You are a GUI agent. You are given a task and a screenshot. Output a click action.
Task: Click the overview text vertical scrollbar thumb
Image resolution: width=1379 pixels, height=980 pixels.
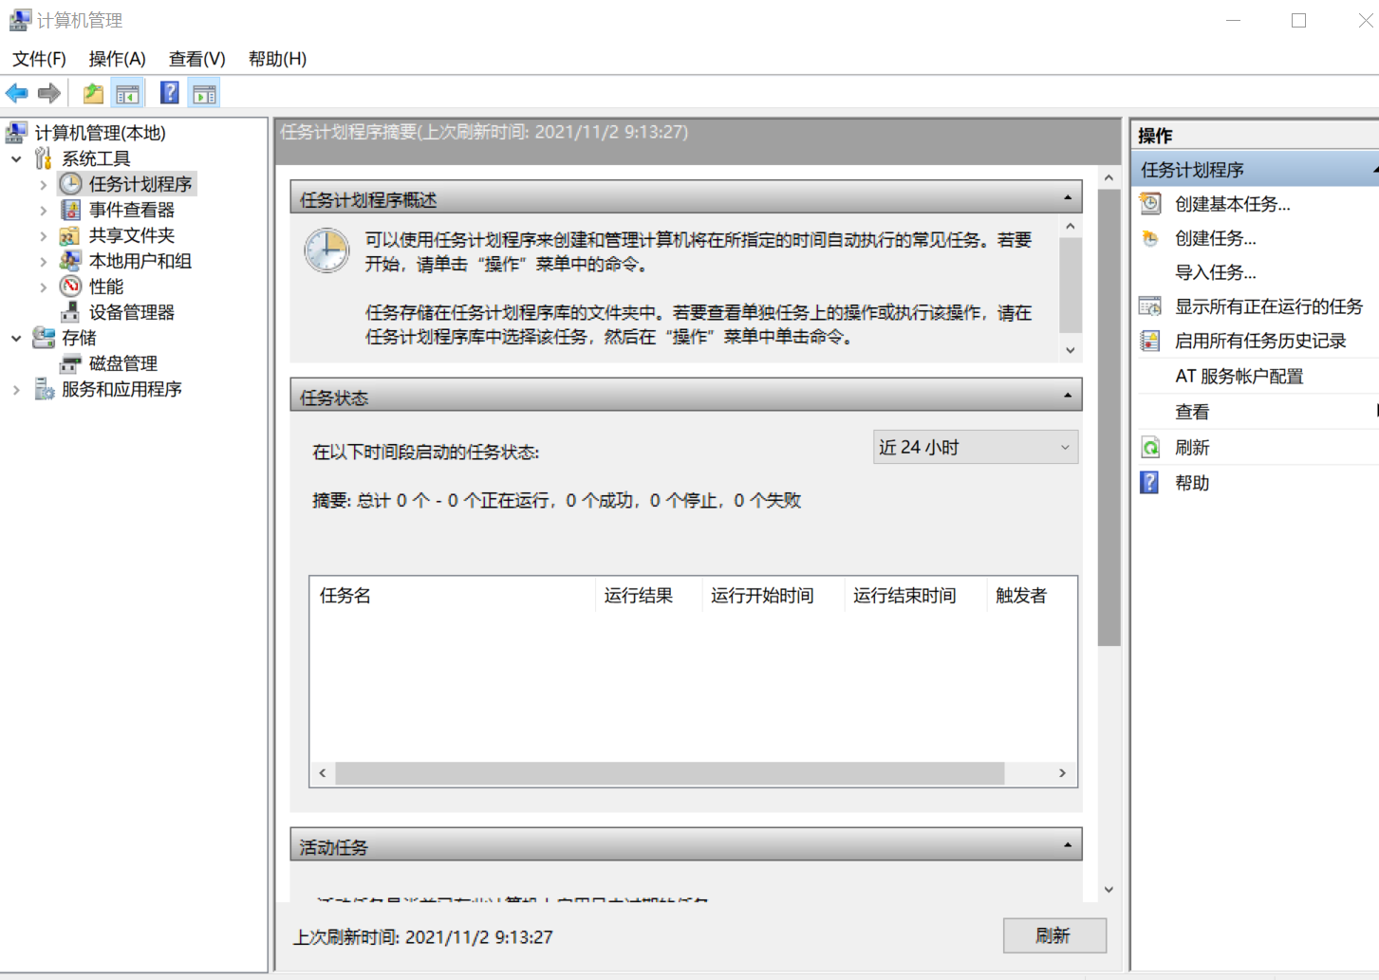click(x=1070, y=285)
